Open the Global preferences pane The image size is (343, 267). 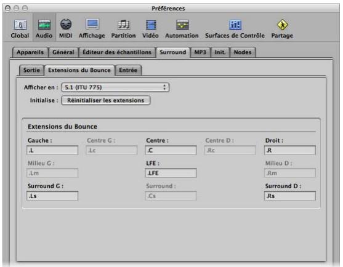20,29
